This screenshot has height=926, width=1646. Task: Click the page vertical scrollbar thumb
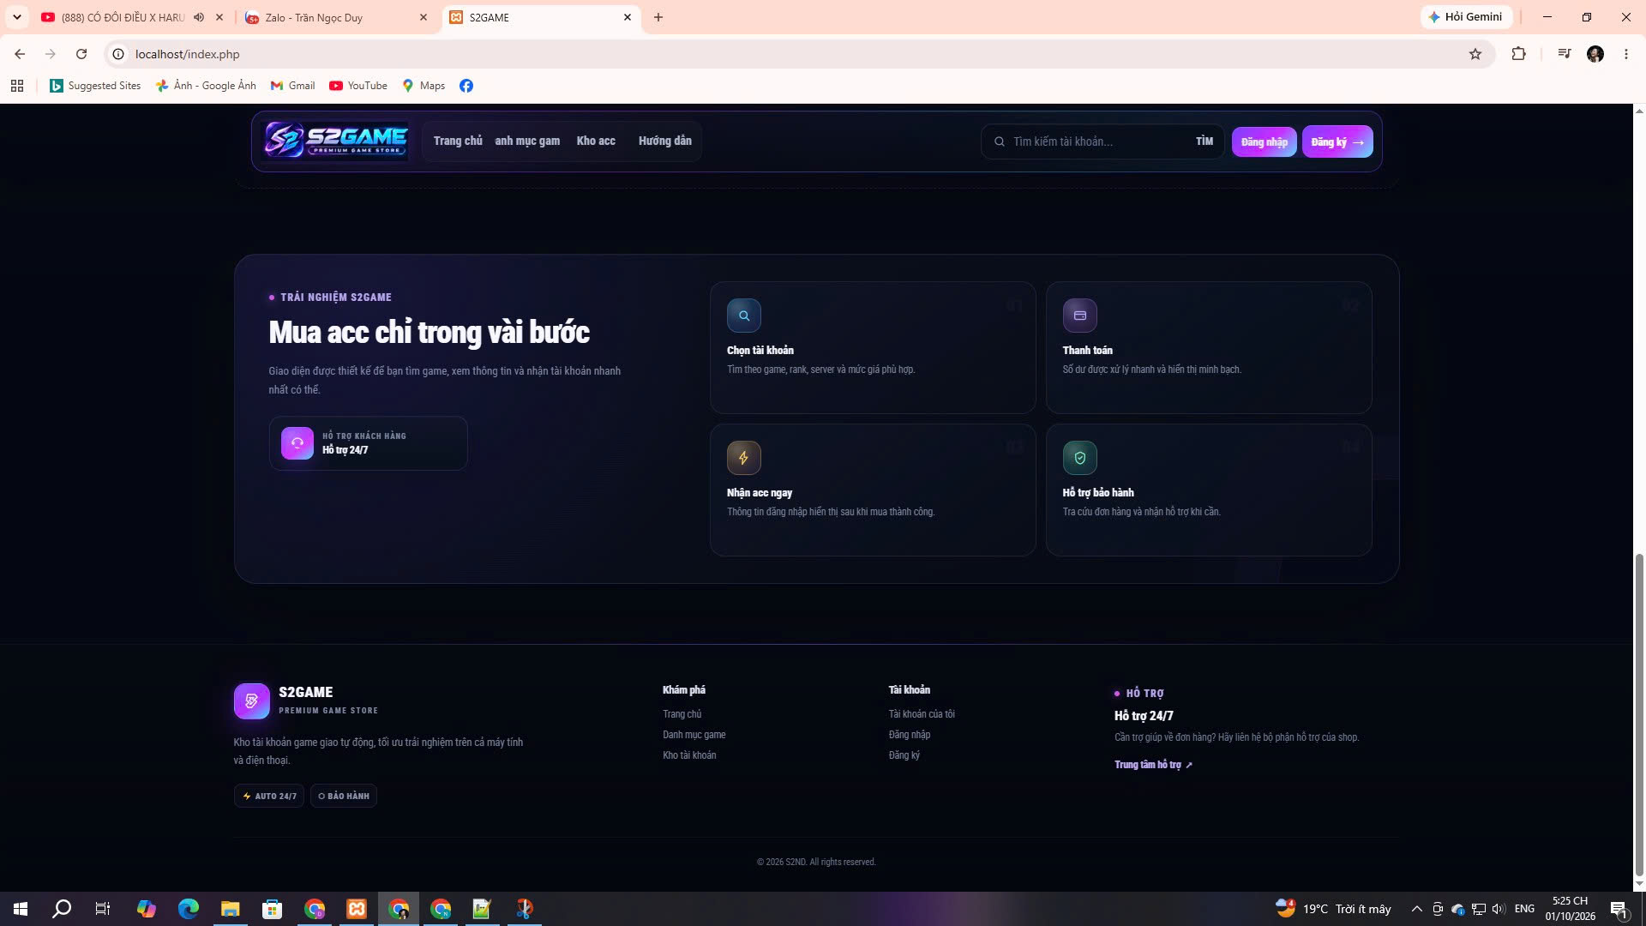coord(1640,714)
